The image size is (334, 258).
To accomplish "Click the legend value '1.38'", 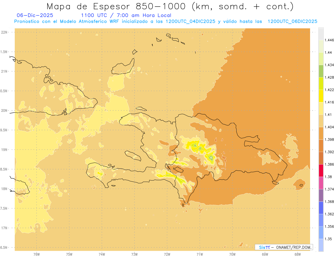I will (328, 177).
